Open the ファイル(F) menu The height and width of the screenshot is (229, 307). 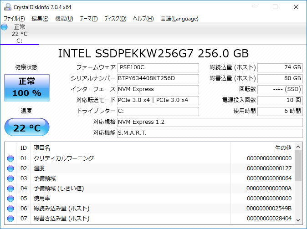click(14, 19)
